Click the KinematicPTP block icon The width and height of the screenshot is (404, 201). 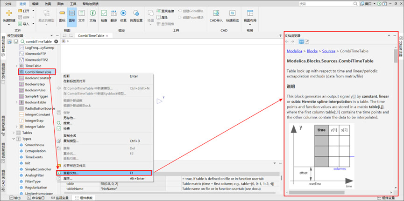pyautogui.click(x=21, y=54)
